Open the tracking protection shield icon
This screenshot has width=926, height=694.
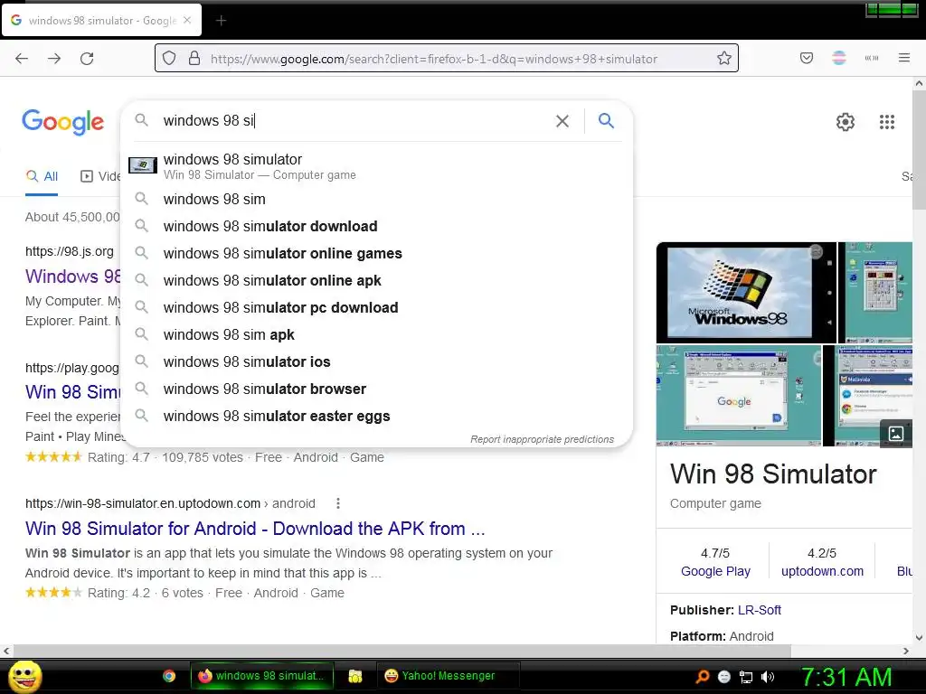pos(169,59)
